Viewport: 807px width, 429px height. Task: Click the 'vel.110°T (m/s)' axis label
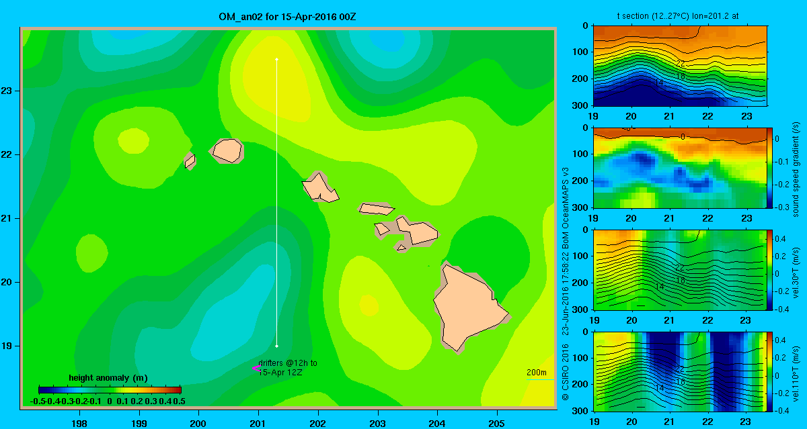tap(795, 373)
